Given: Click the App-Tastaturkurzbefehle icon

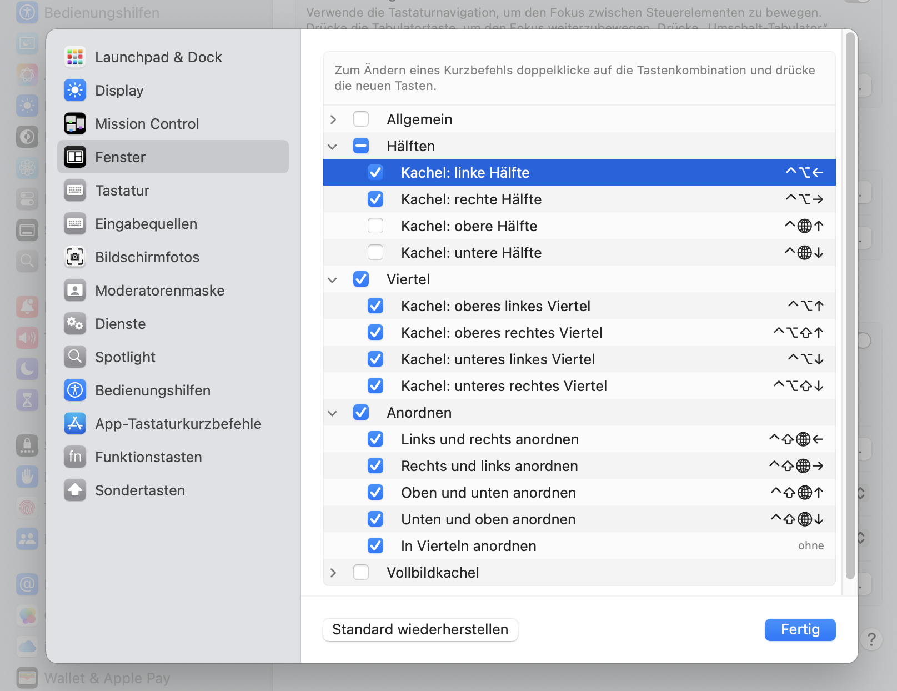Looking at the screenshot, I should pyautogui.click(x=75, y=424).
